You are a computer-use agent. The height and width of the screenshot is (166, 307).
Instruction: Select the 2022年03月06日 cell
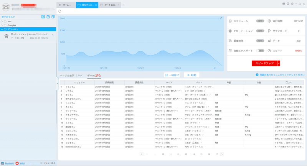pyautogui.click(x=109, y=87)
